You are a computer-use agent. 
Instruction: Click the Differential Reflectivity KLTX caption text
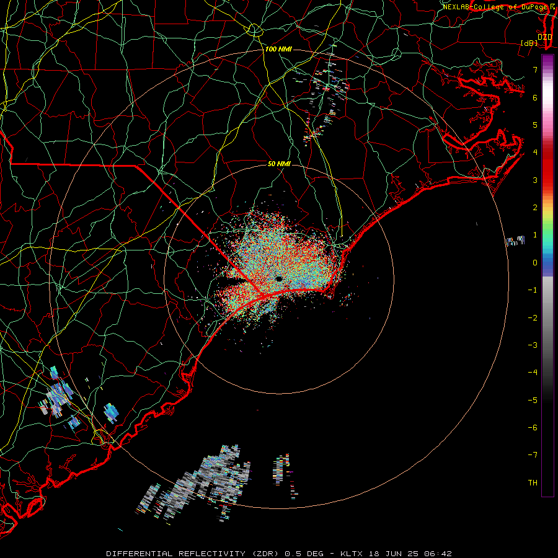[279, 554]
